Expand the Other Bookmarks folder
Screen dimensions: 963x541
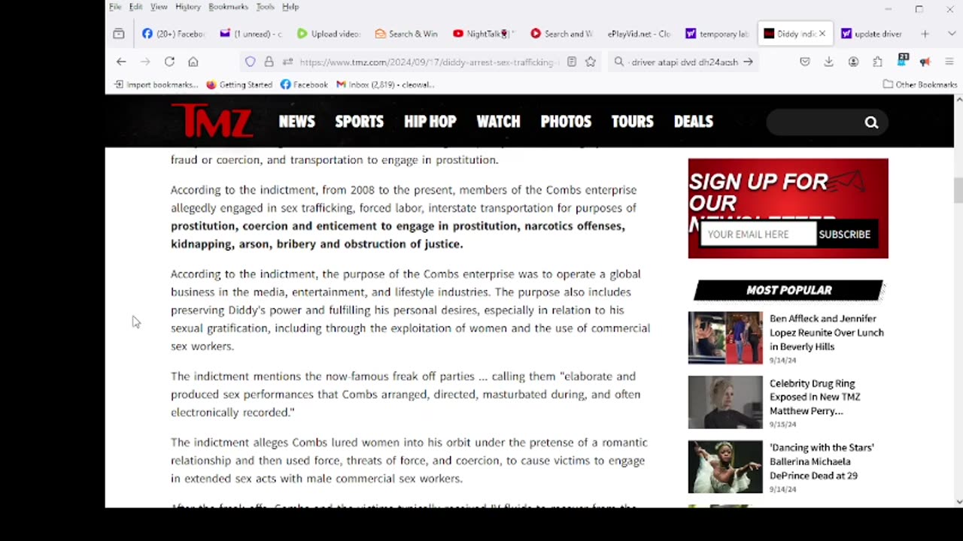click(919, 84)
